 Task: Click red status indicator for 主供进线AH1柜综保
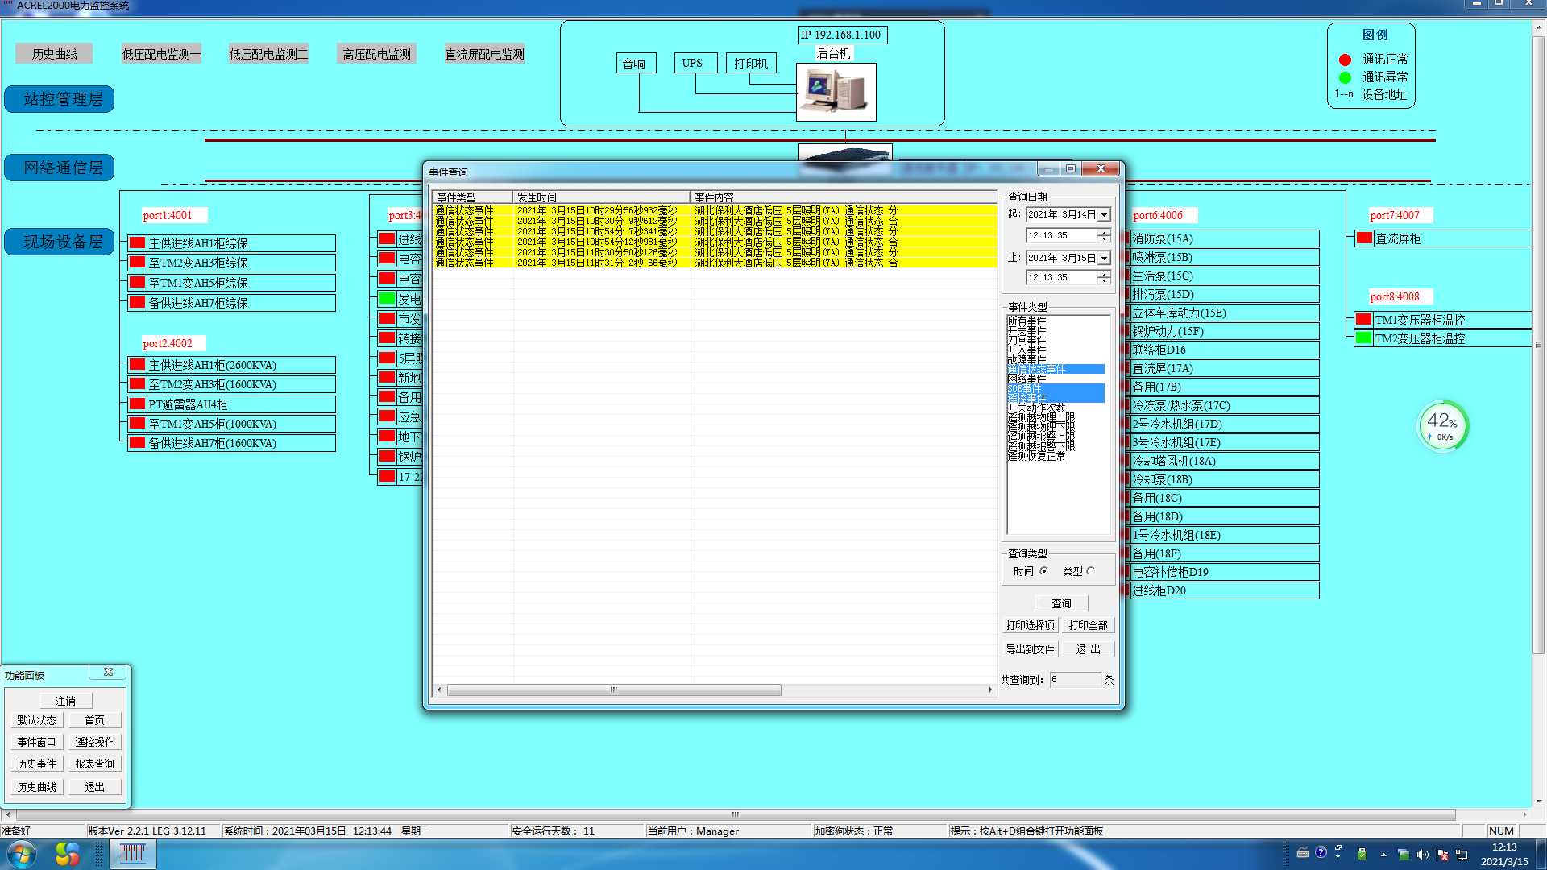[x=138, y=243]
